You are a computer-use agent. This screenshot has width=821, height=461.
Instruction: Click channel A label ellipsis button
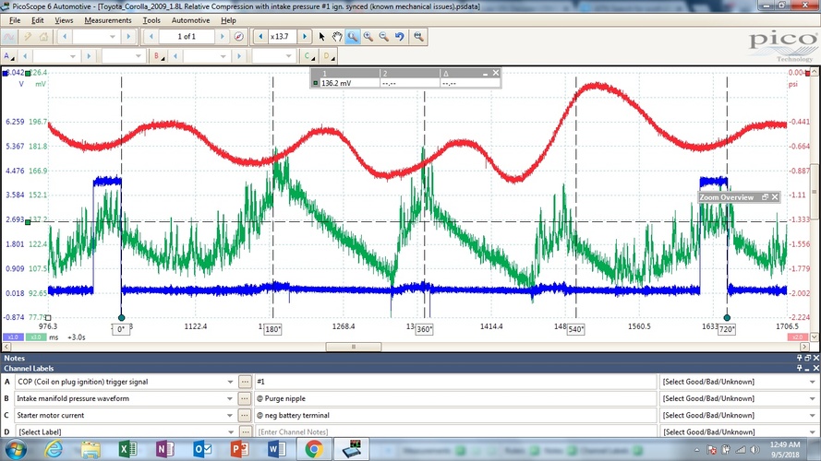(x=245, y=382)
